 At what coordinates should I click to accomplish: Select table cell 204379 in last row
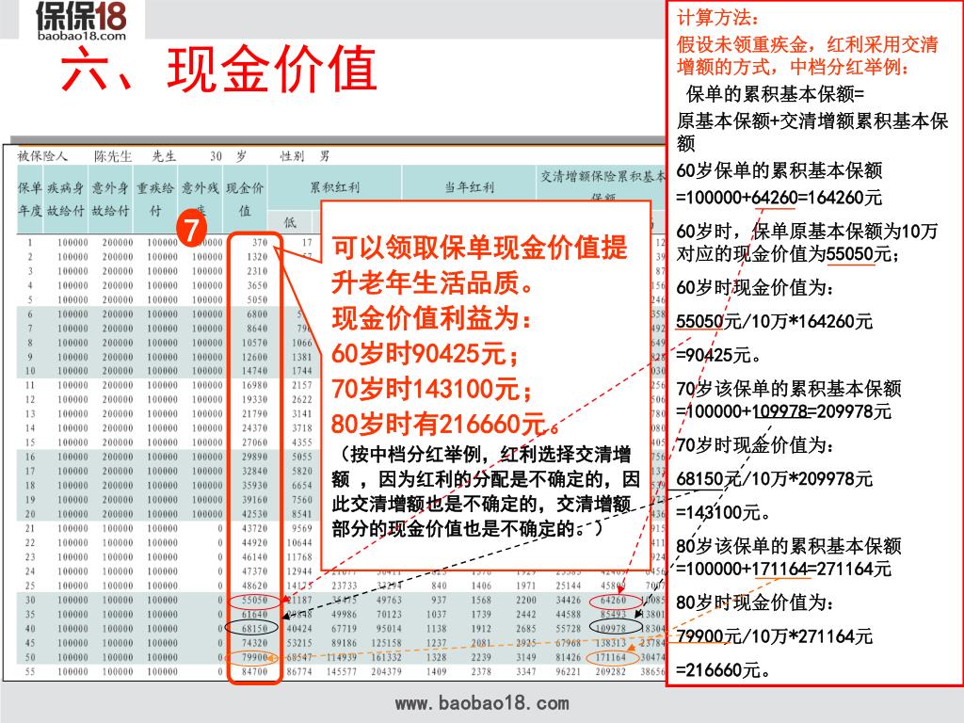(386, 671)
